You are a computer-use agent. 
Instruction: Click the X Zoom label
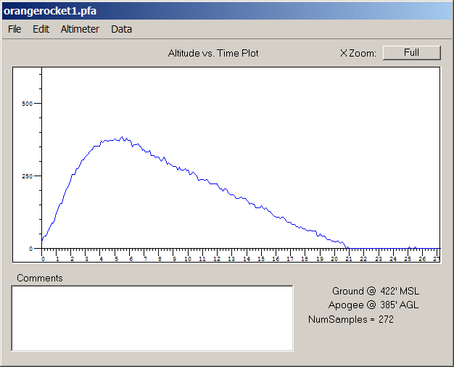(358, 53)
